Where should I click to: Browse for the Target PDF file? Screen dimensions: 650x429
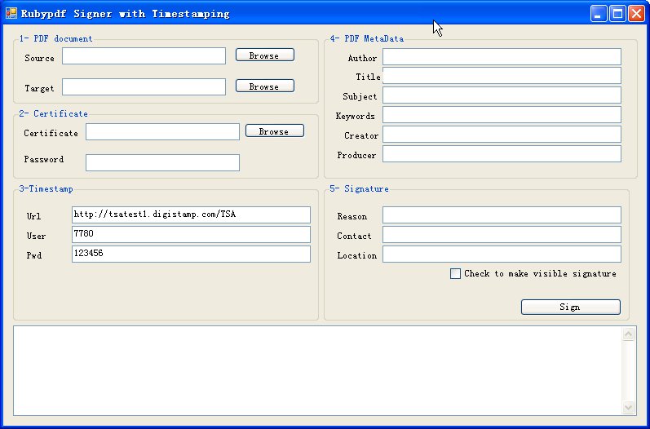[x=265, y=86]
